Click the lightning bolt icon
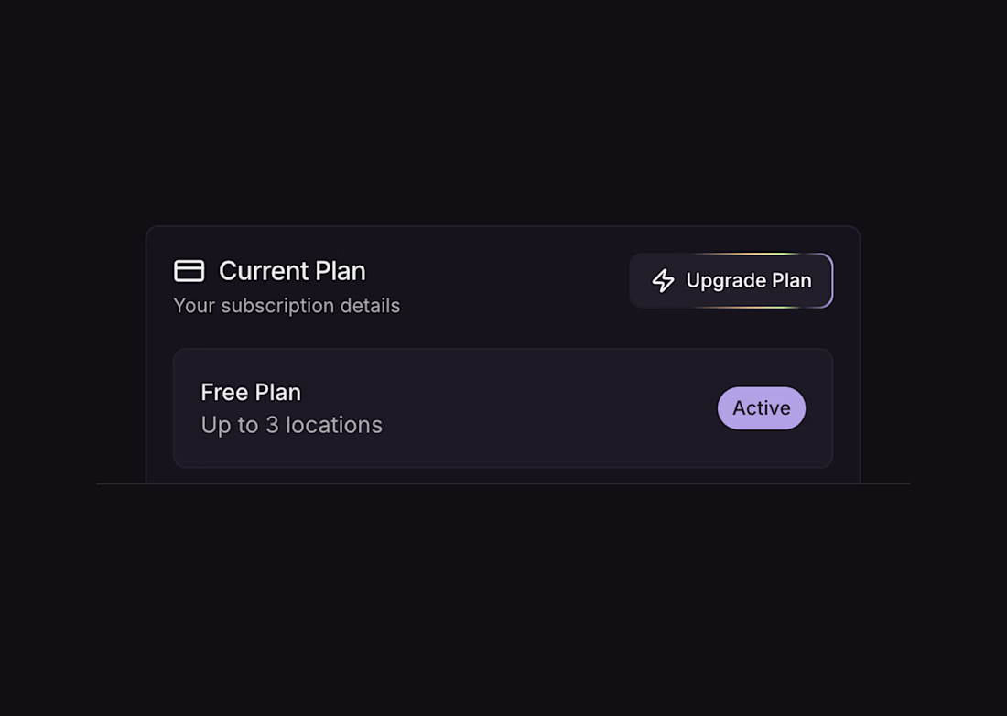The width and height of the screenshot is (1007, 716). (x=663, y=280)
